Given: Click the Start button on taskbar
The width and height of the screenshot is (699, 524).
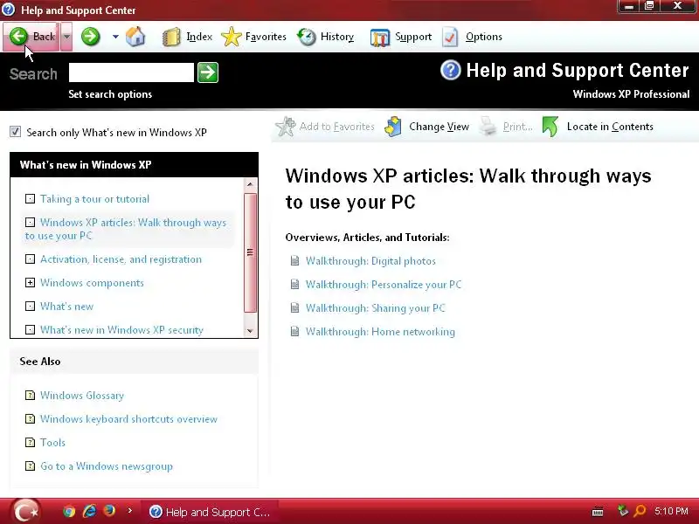Looking at the screenshot, I should pyautogui.click(x=25, y=511).
